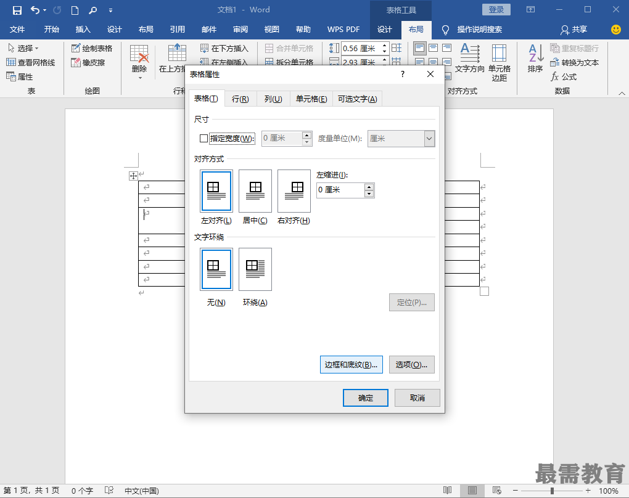The image size is (629, 498).
Task: Select the 右对齐(H) alignment option
Action: 294,191
